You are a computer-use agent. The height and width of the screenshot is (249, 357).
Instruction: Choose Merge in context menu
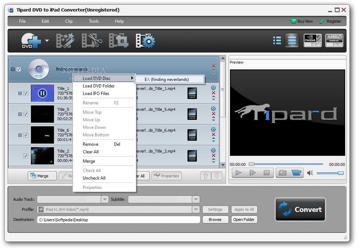(89, 161)
